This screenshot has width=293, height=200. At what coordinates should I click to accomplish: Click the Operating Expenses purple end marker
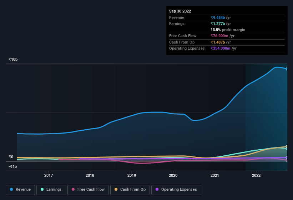(287, 157)
